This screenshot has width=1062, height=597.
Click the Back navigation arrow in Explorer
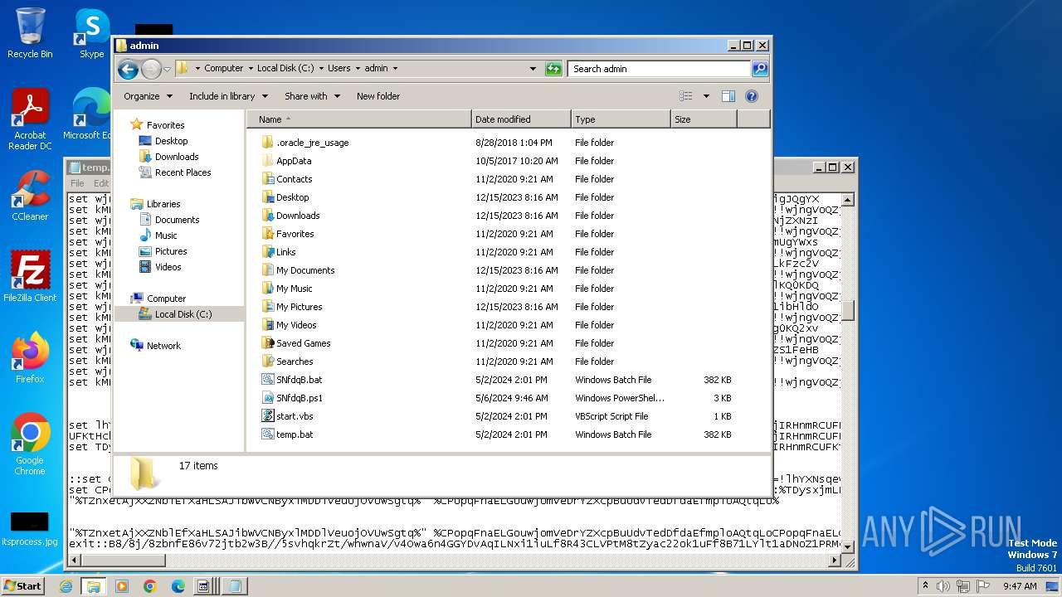pos(128,69)
